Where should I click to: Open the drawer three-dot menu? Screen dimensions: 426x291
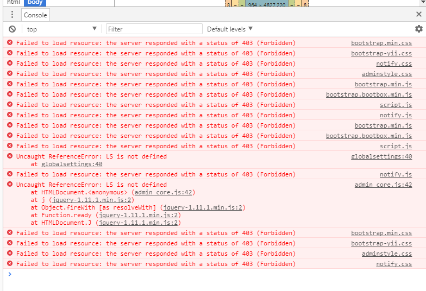tap(12, 15)
